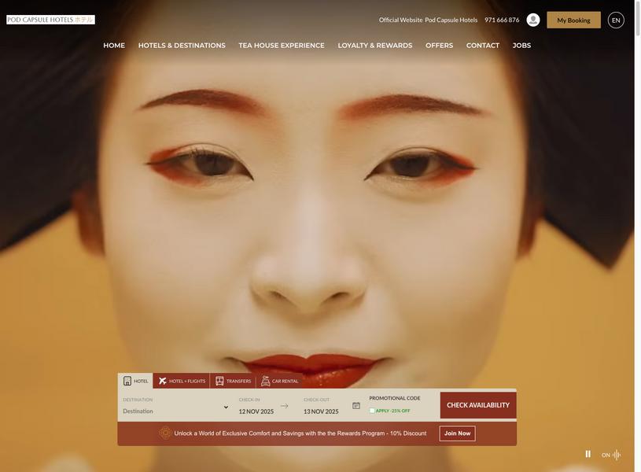Click the rewards program emblem icon
Screen dimensions: 641x472
165,433
